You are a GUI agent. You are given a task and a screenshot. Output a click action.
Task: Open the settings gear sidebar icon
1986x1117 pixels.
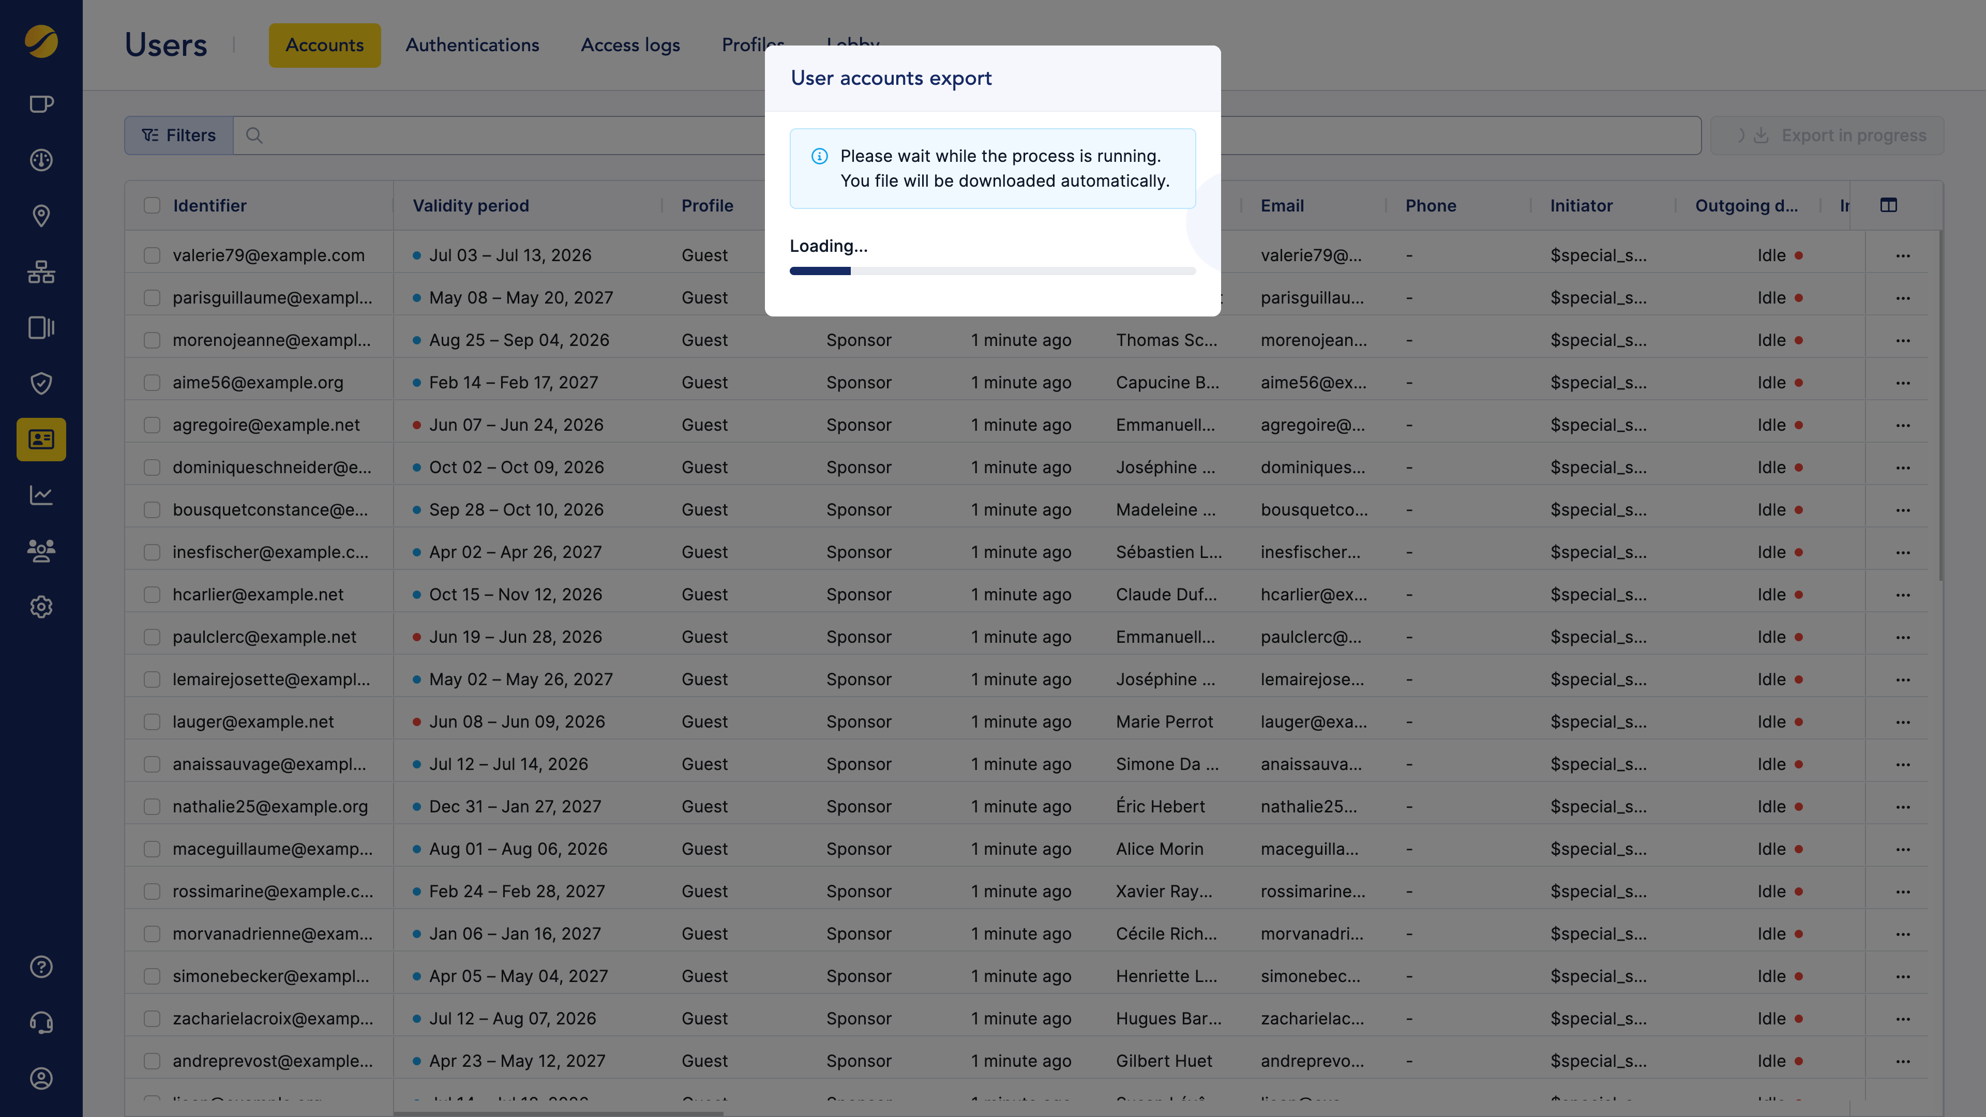coord(41,607)
